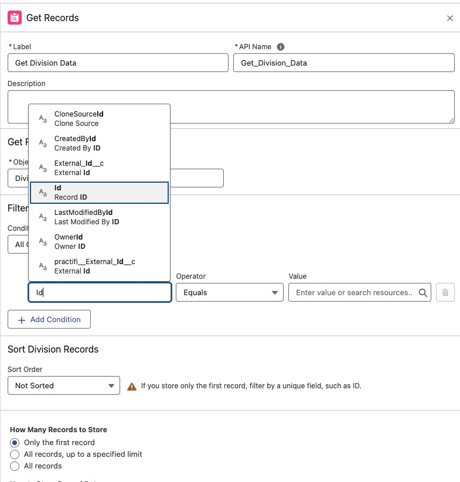
Task: Expand the Sort Order Not Sorted dropdown
Action: (x=63, y=385)
